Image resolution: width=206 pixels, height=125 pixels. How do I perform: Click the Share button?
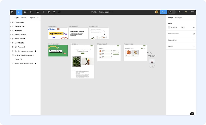click(164, 12)
